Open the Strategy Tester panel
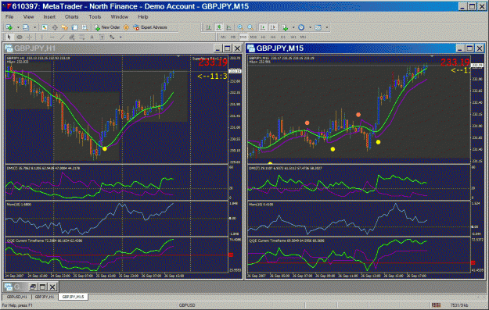489x310 pixels. pos(84,27)
